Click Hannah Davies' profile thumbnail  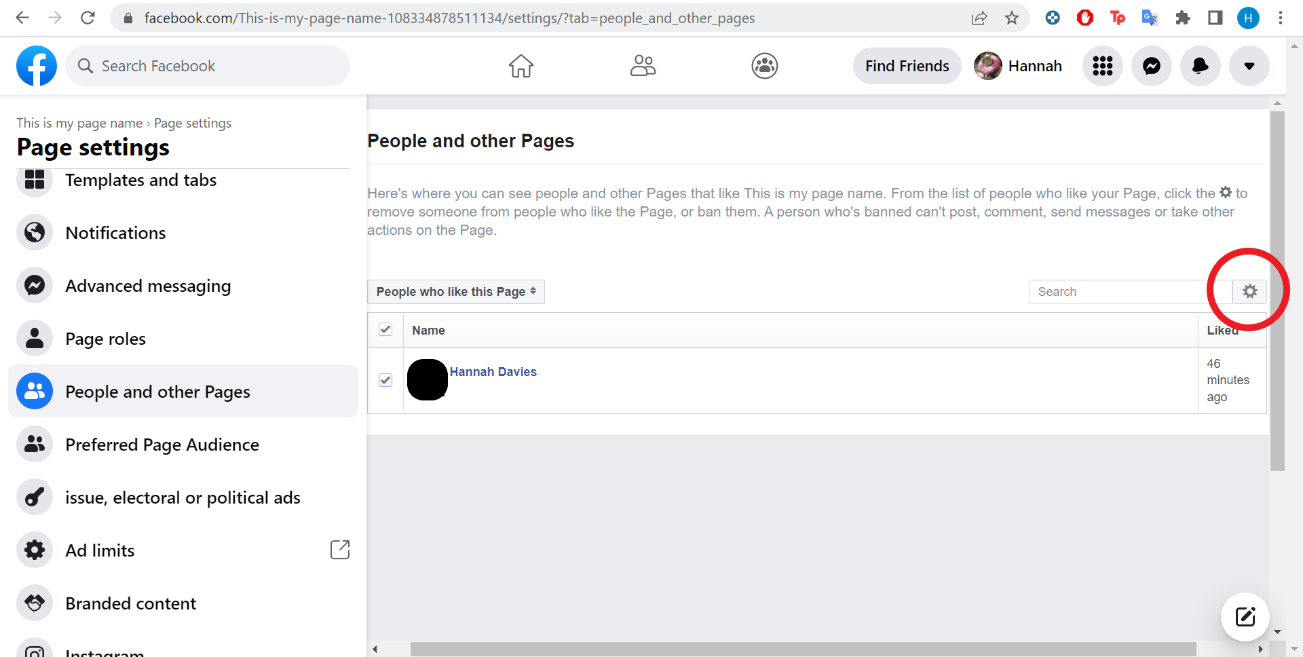tap(428, 379)
